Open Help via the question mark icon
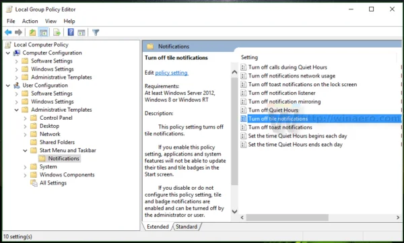Image resolution: width=404 pixels, height=243 pixels. click(x=71, y=32)
